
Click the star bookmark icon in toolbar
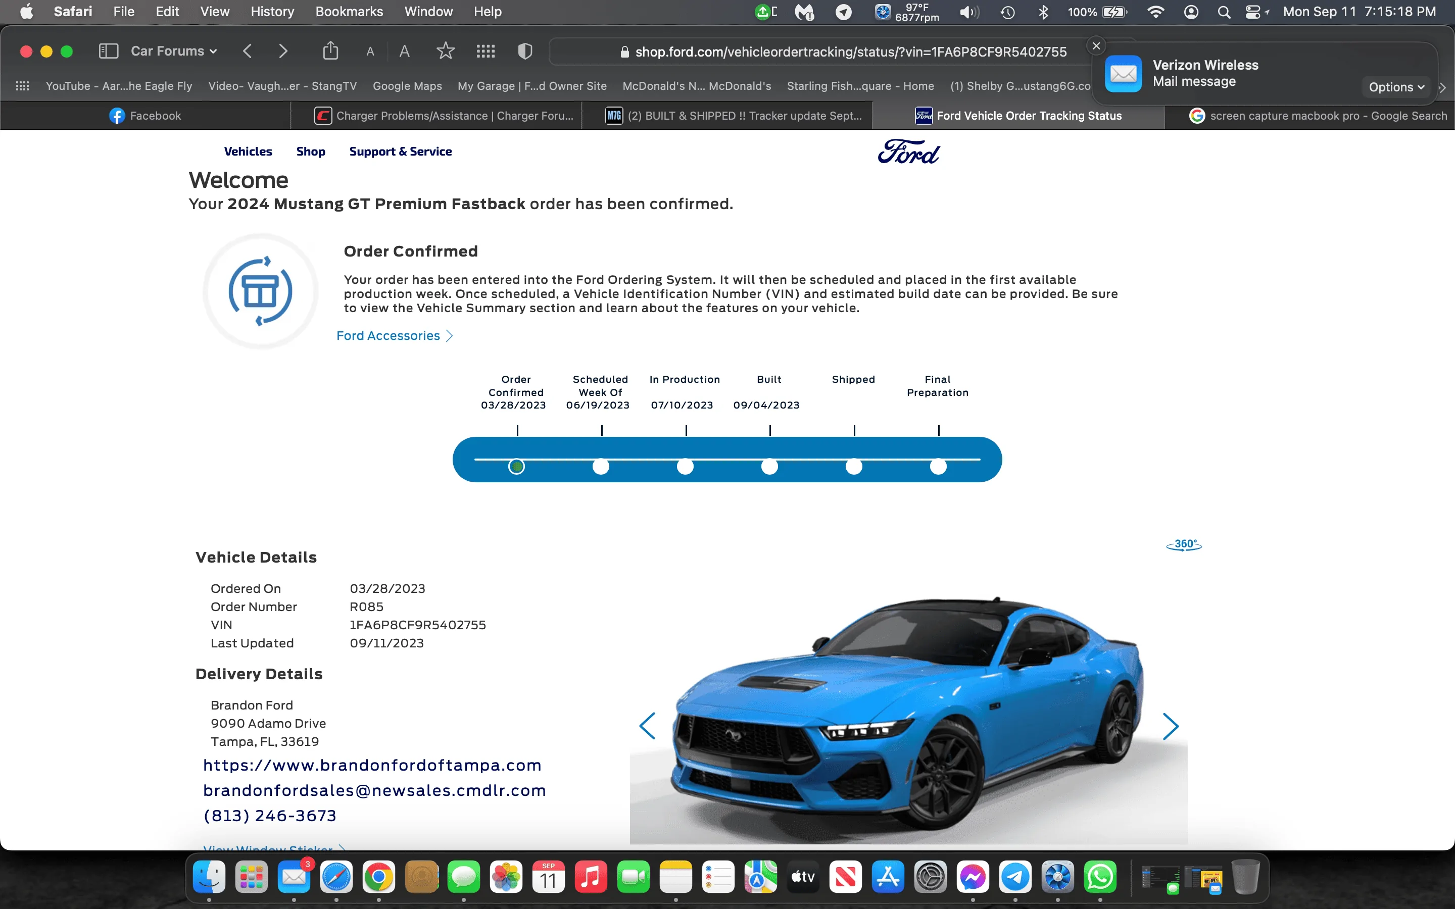[x=446, y=50]
